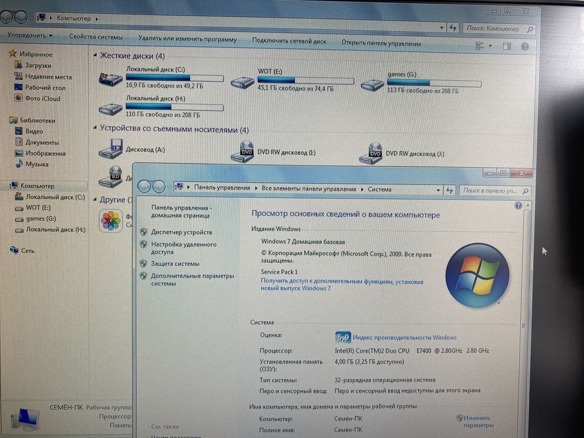Click Индекс производительности Windows link

405,338
